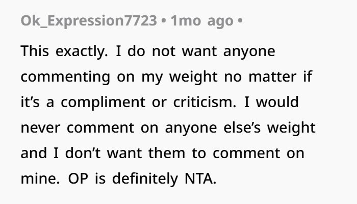Click the word "never" starting the fourth line

(x=40, y=127)
